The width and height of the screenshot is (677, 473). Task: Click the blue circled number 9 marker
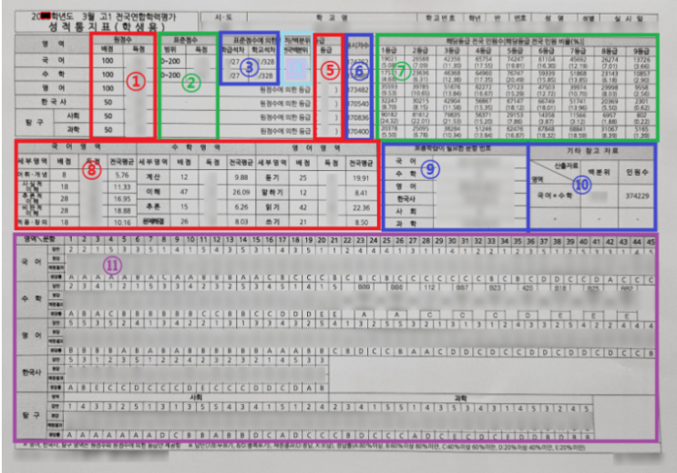[x=430, y=169]
